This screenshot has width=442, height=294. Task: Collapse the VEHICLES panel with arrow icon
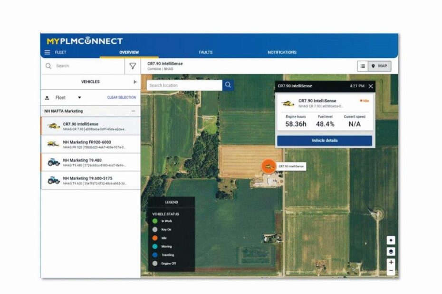[x=135, y=82]
